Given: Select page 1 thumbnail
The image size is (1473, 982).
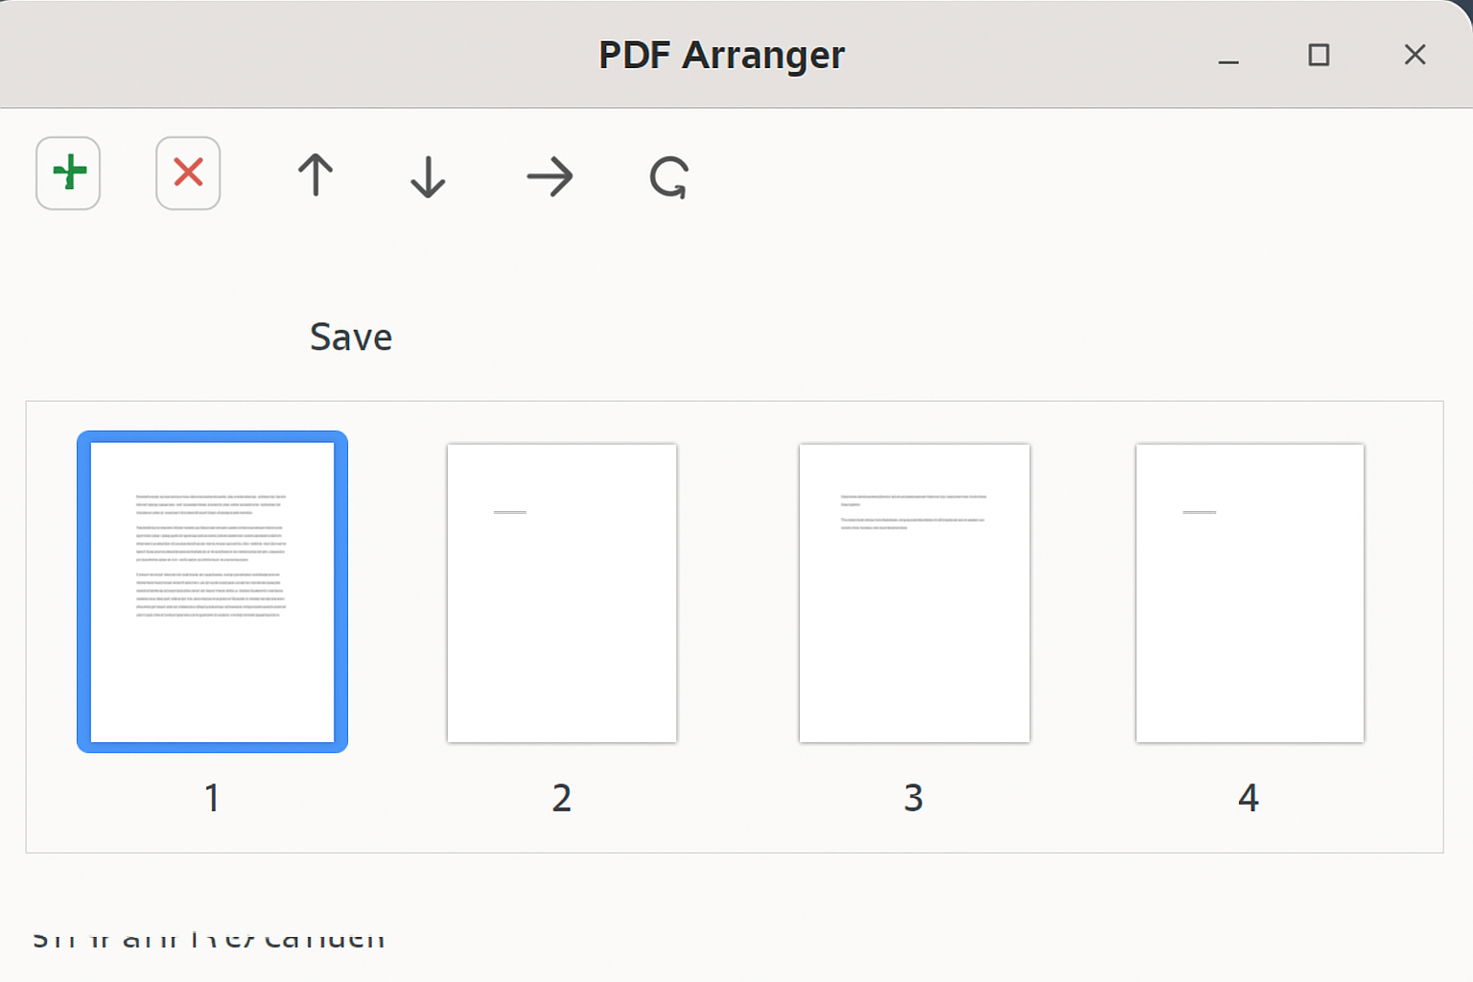Looking at the screenshot, I should click(x=212, y=592).
